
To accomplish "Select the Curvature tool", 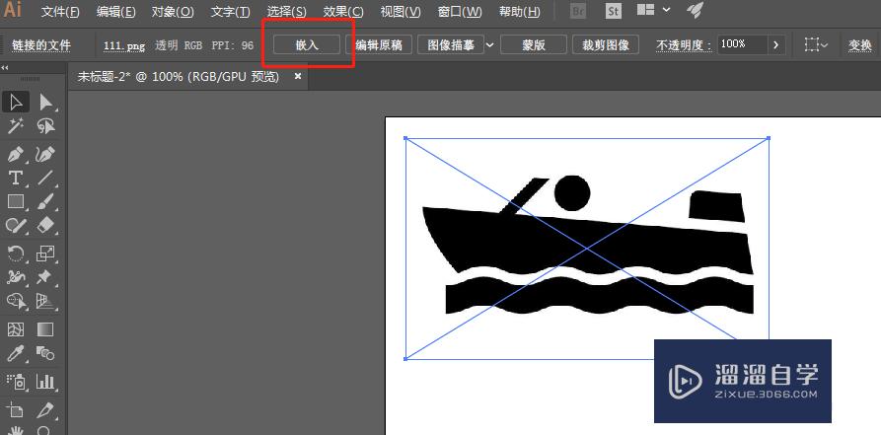I will pos(45,154).
